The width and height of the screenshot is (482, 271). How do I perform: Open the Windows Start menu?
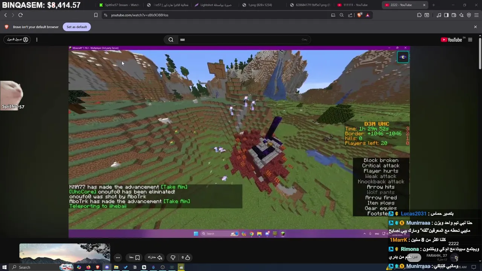tap(5, 267)
